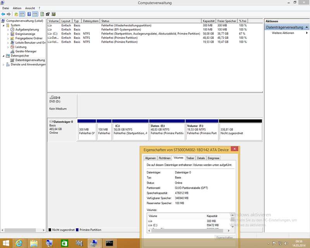The width and height of the screenshot is (310, 248).
Task: Click the Dateisystem column header
Action: point(91,21)
